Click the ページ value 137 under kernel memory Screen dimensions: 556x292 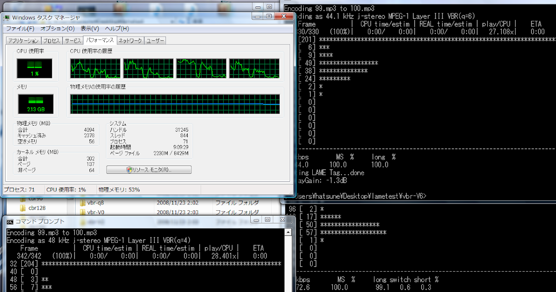(90, 164)
